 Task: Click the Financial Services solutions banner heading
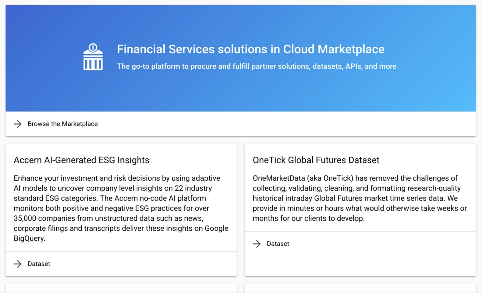251,49
